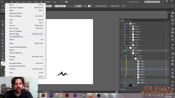Open Premiere Pro from the taskbar

(x=75, y=95)
